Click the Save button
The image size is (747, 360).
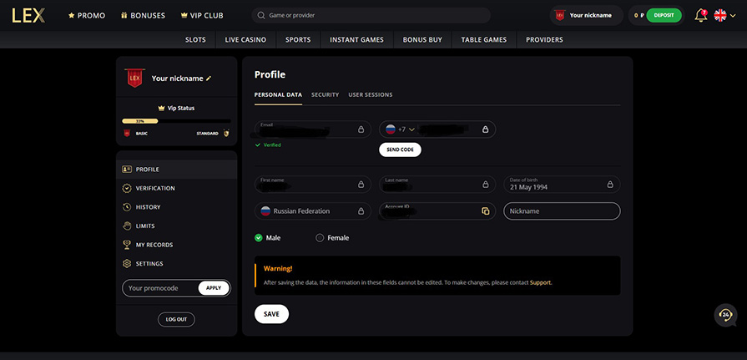click(271, 314)
